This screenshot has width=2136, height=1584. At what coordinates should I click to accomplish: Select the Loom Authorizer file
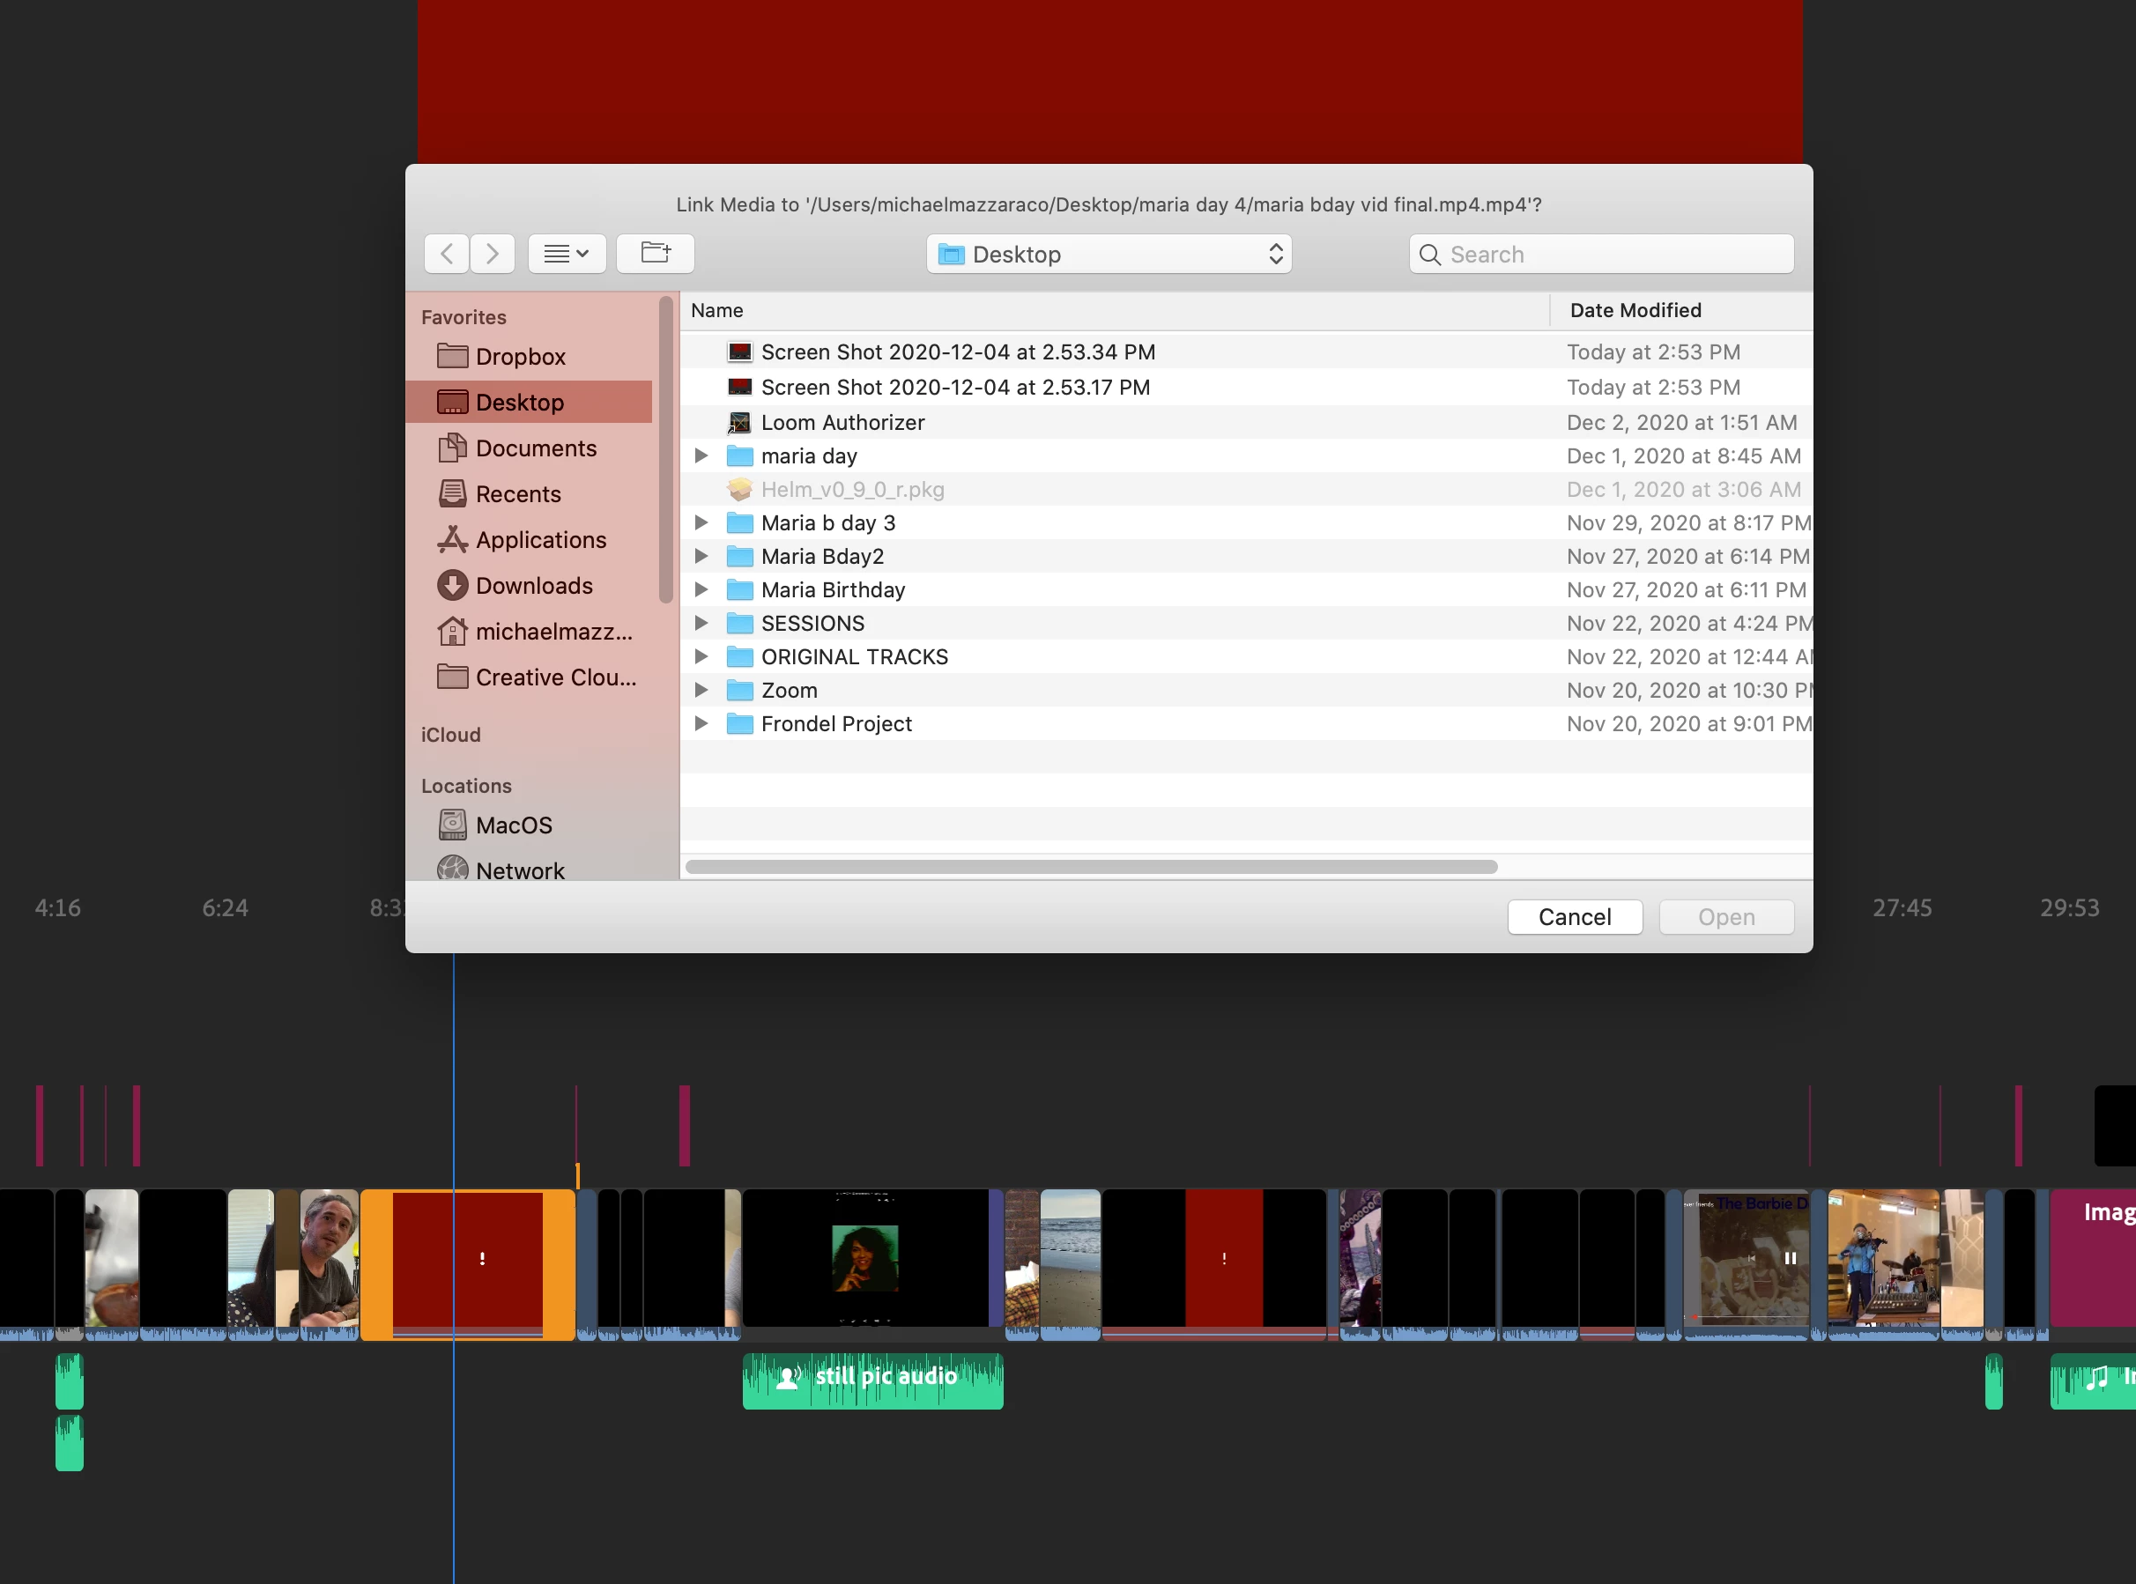point(842,423)
